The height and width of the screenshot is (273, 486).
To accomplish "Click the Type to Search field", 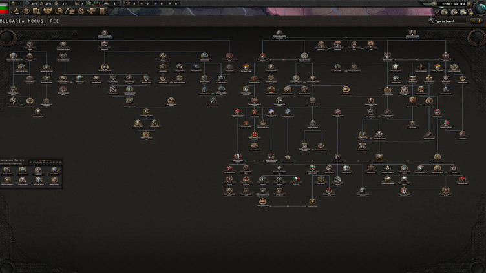I will click(x=450, y=21).
